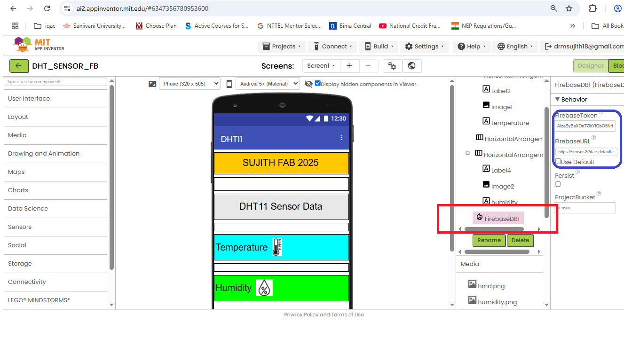Click the FirebaseURL input field
This screenshot has height=338, width=624.
pyautogui.click(x=586, y=152)
